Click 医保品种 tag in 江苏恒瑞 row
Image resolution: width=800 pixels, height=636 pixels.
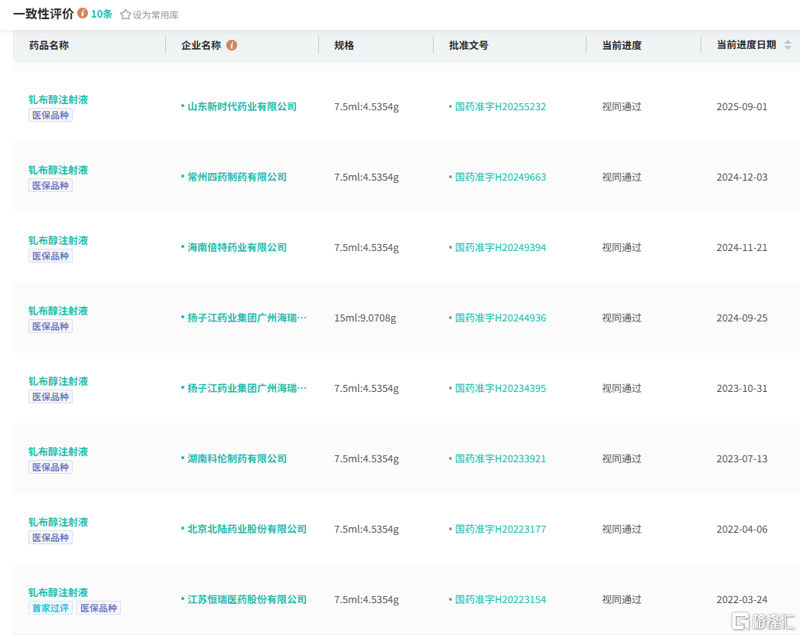pos(99,608)
